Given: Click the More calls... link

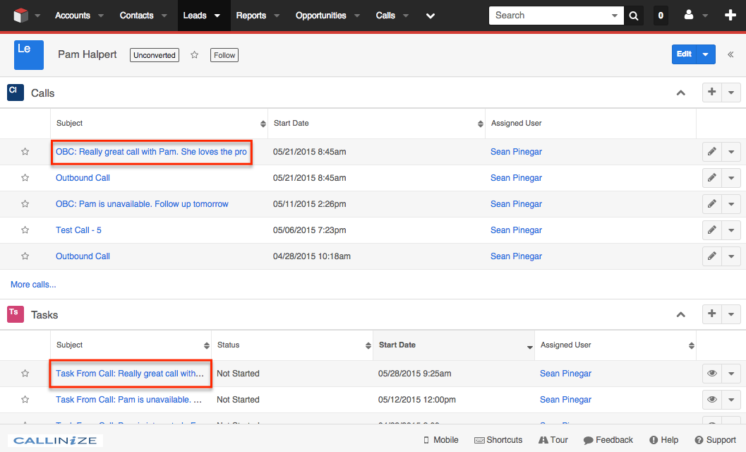Looking at the screenshot, I should pos(33,285).
